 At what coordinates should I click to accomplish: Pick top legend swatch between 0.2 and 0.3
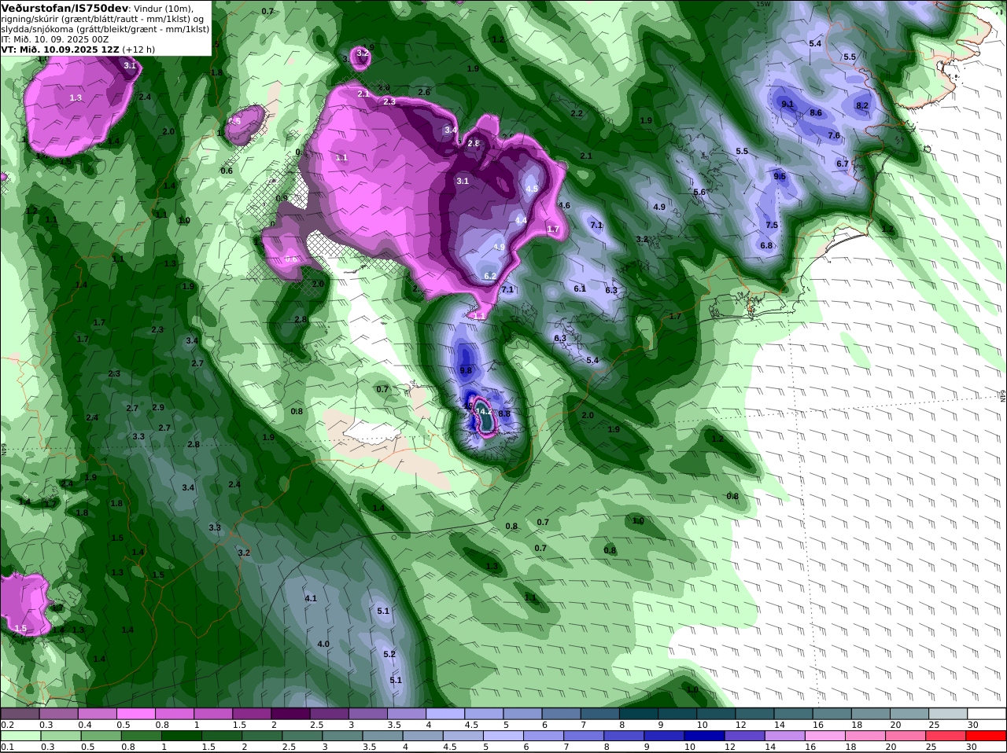pos(20,714)
